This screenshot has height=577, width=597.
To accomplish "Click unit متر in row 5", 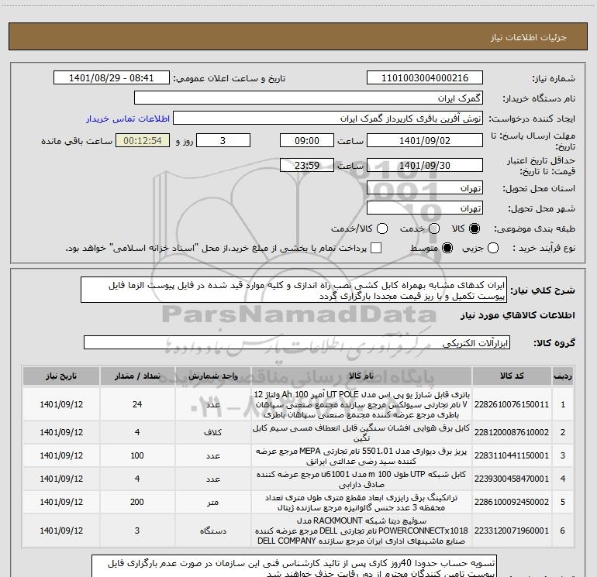I will pos(213,502).
